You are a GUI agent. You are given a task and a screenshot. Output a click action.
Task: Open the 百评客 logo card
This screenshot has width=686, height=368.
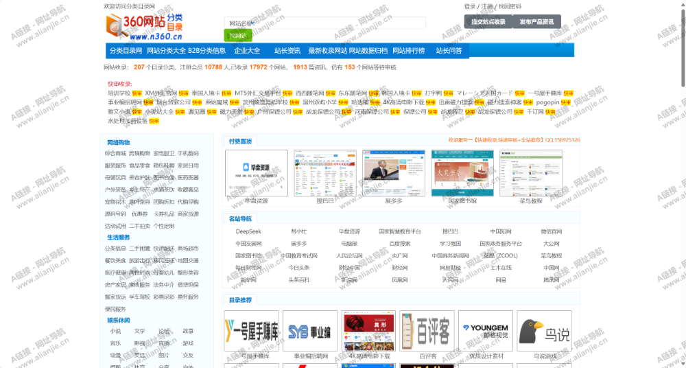click(x=427, y=331)
